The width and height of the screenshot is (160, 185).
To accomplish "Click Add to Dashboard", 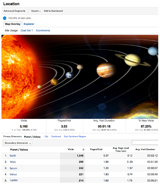I will [53, 11].
